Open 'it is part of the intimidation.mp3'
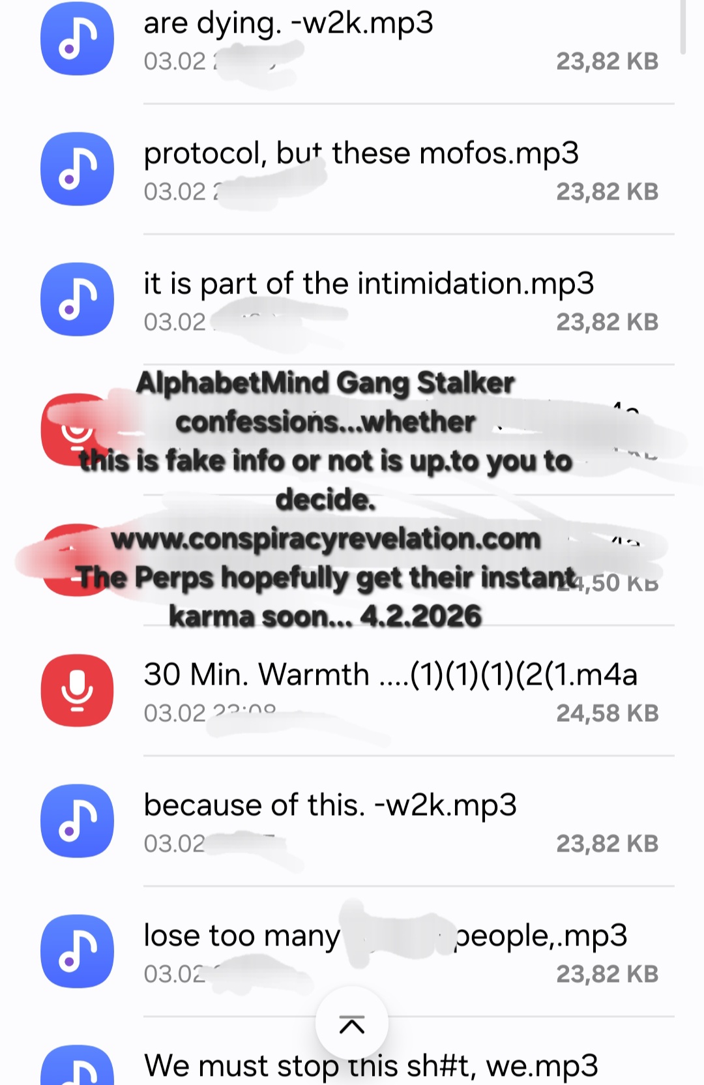 [x=352, y=300]
